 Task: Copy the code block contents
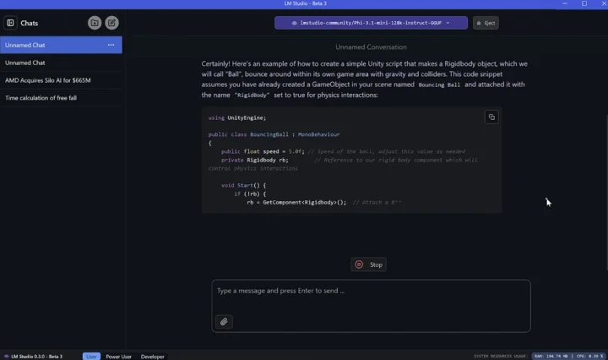(x=491, y=117)
